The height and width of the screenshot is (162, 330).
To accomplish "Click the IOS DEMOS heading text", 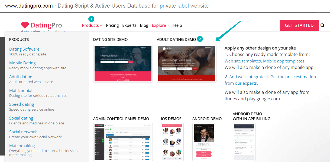I will click(x=171, y=119).
